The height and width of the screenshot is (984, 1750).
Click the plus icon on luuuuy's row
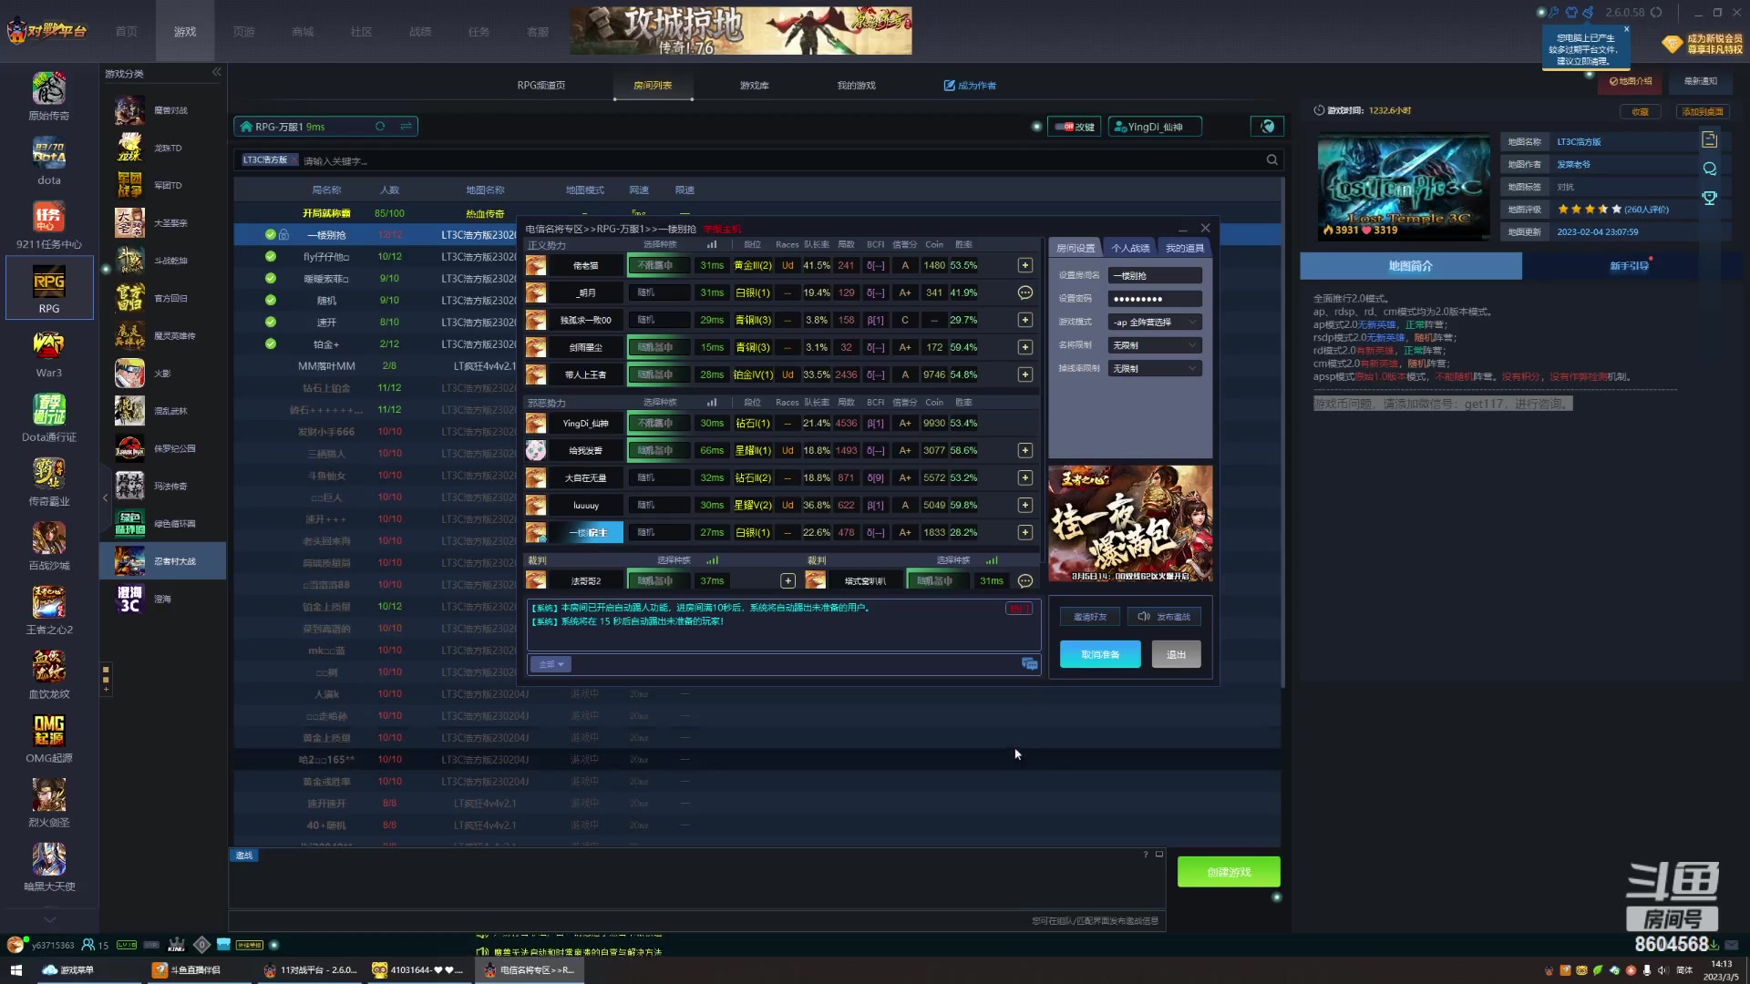(1025, 505)
